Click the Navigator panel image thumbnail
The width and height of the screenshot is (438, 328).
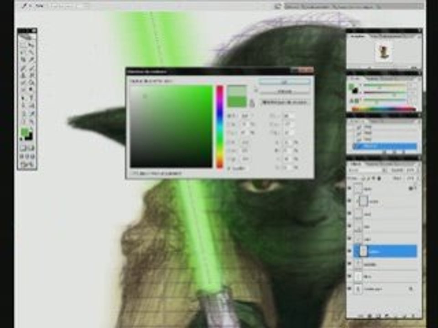[x=384, y=52]
